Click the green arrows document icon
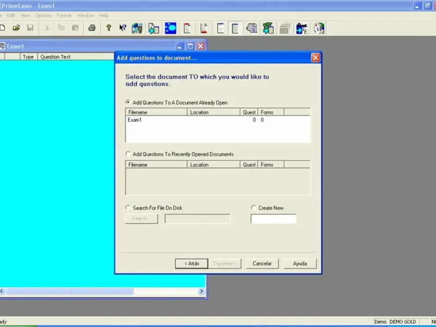The height and width of the screenshot is (327, 436). point(268,28)
